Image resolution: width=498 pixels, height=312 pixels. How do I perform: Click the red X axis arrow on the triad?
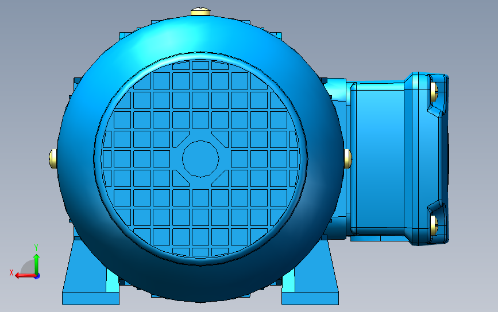pos(25,275)
